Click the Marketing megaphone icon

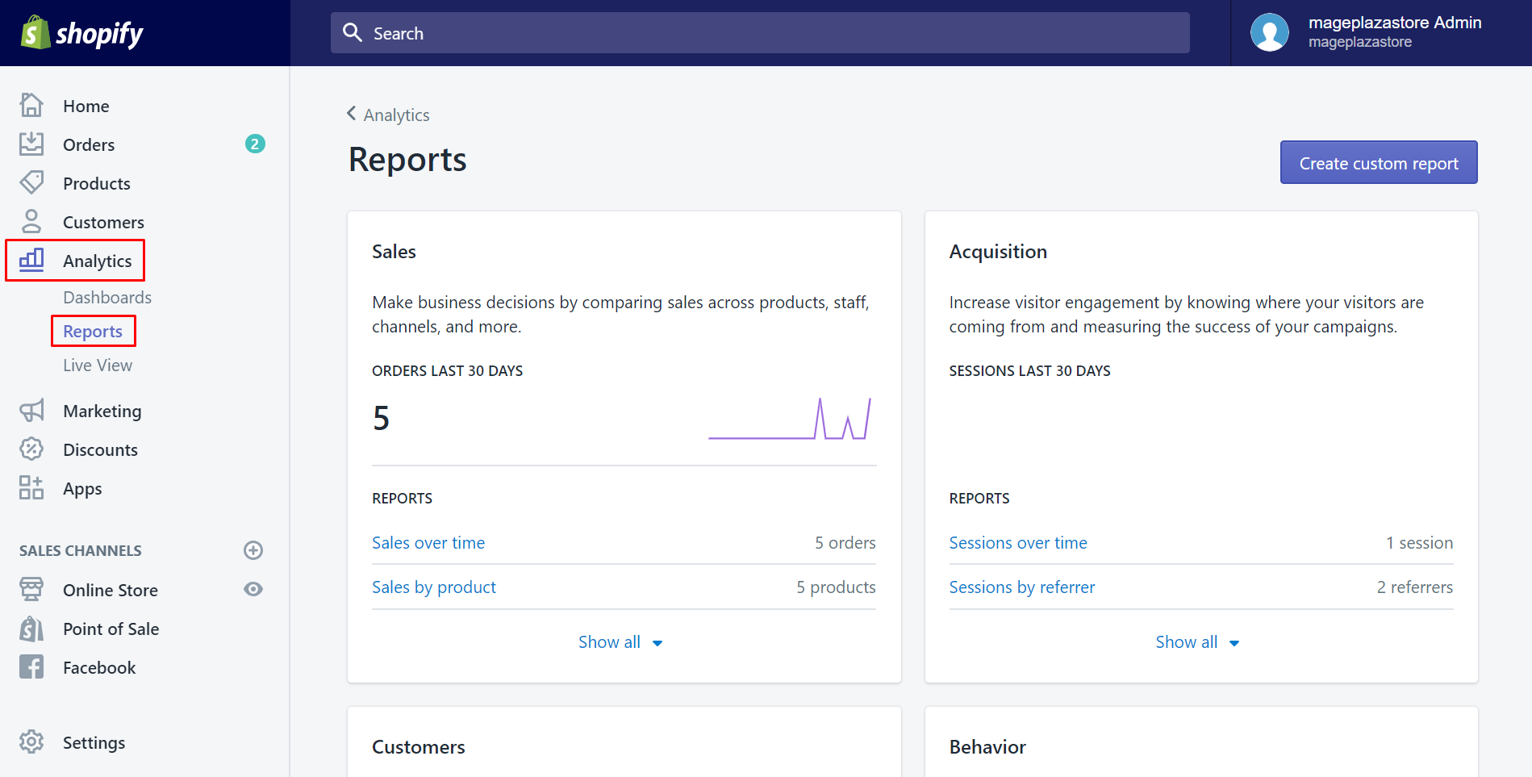[x=31, y=411]
